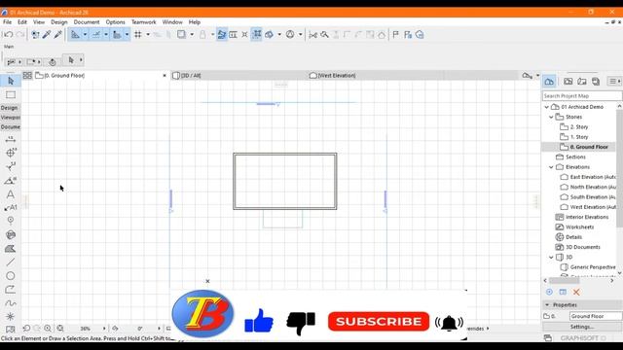Click Project Map icon in Navigator
Screen dimensions: 623x350
pos(549,82)
